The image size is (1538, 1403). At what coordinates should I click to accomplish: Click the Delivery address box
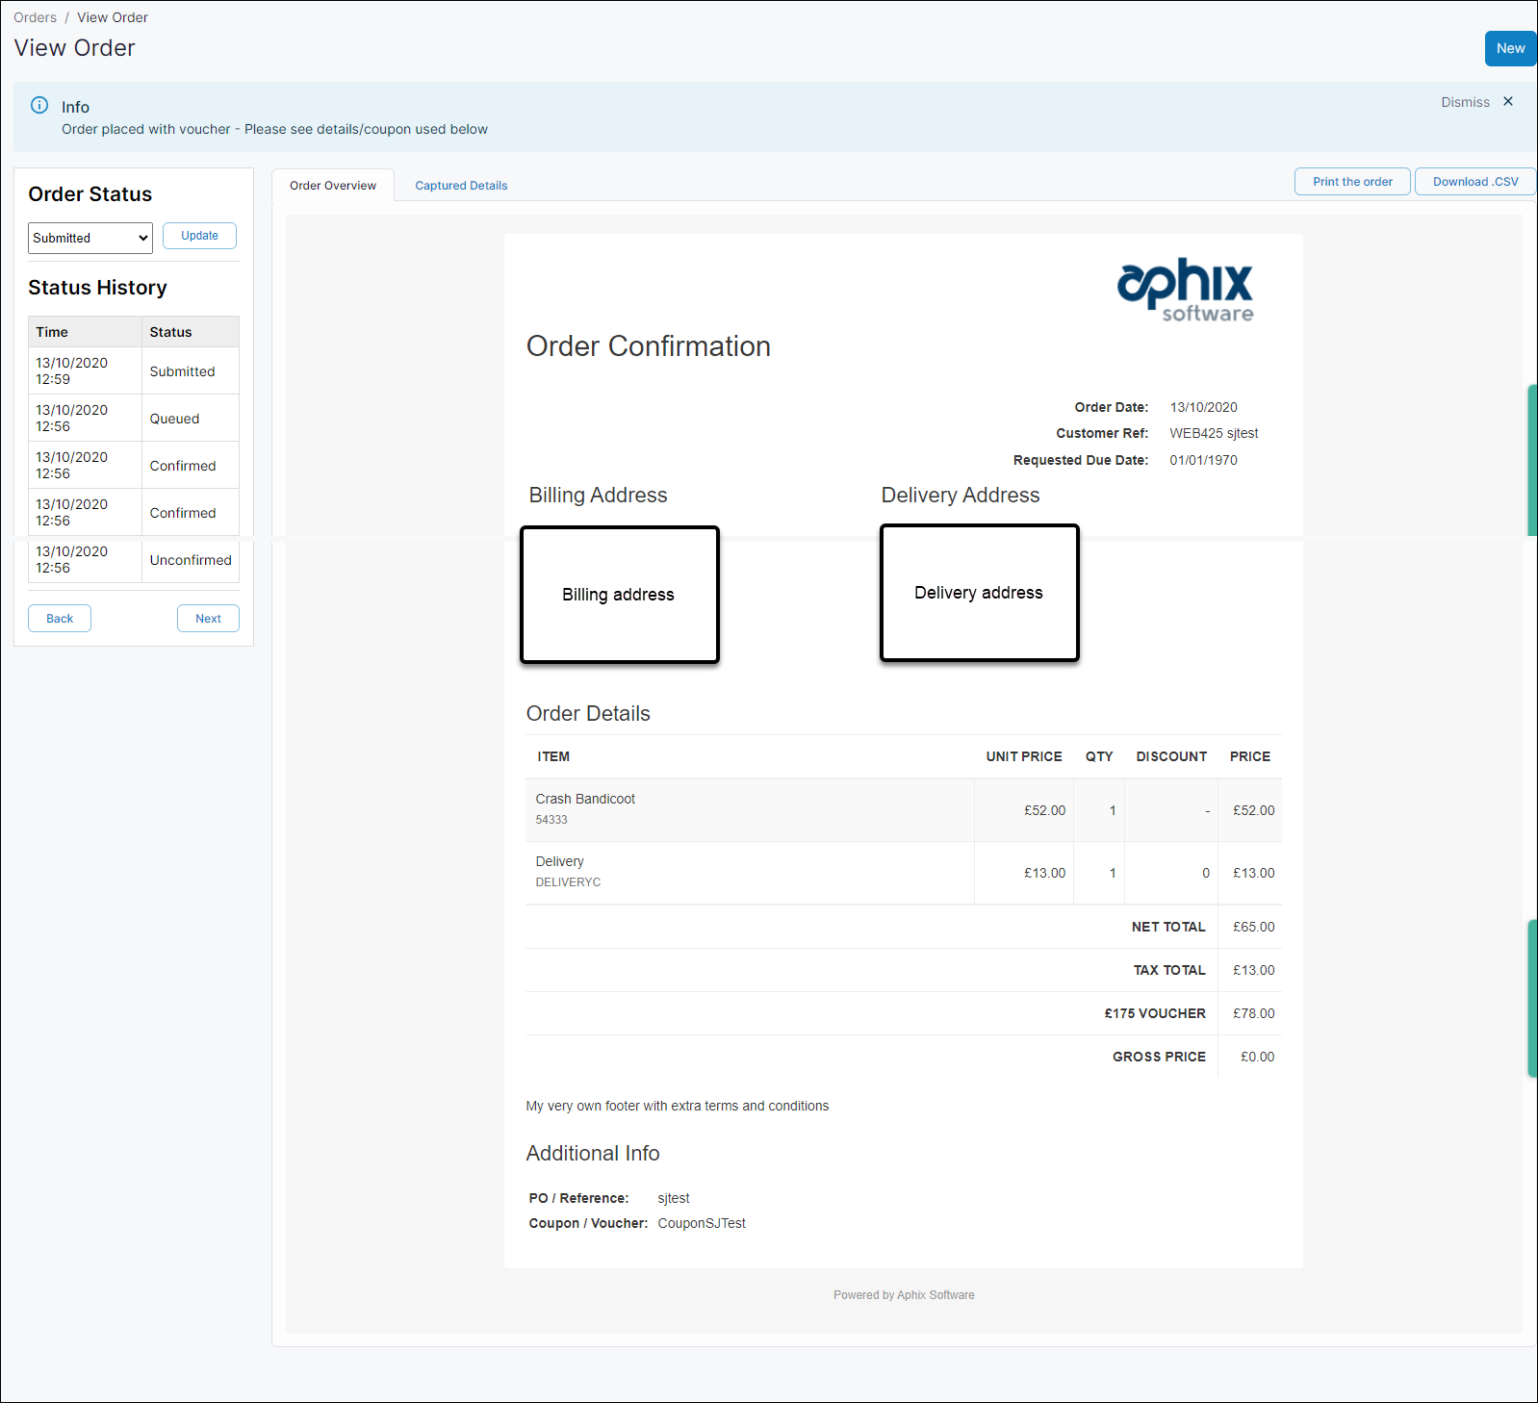979,593
